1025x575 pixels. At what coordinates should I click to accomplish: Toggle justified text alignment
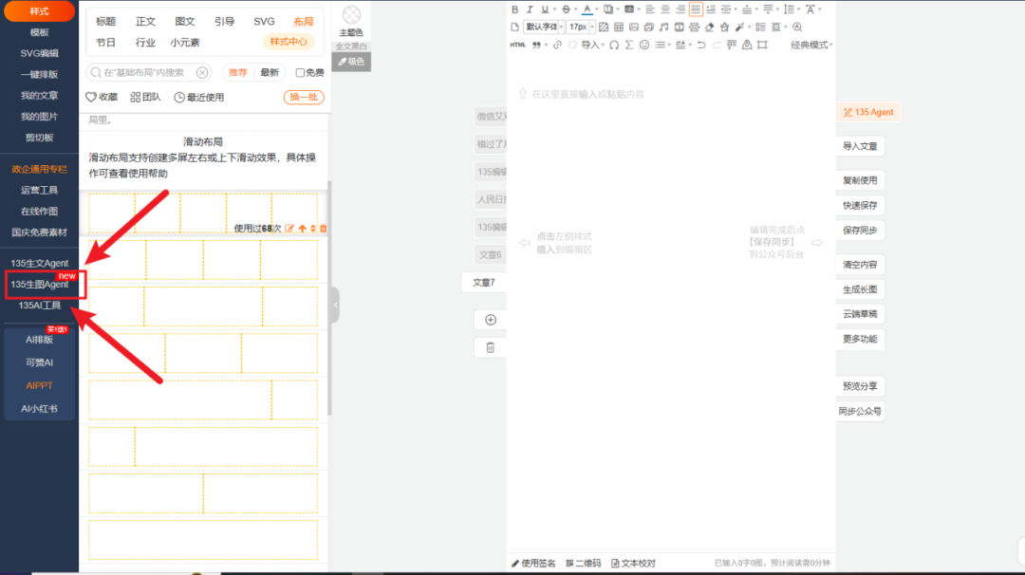click(x=696, y=9)
